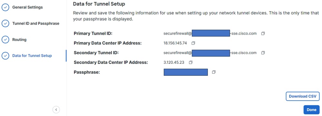
Task: Click the Primary Tunnel ID securefirewall text
Action: point(178,34)
